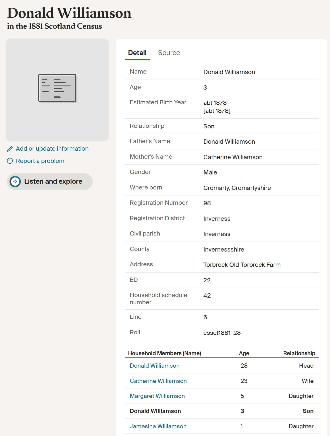330x436 pixels.
Task: Open the record image thumbnail
Action: tap(57, 90)
